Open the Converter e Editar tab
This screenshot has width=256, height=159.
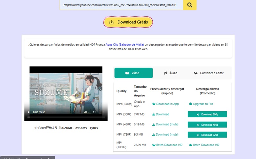(209, 73)
